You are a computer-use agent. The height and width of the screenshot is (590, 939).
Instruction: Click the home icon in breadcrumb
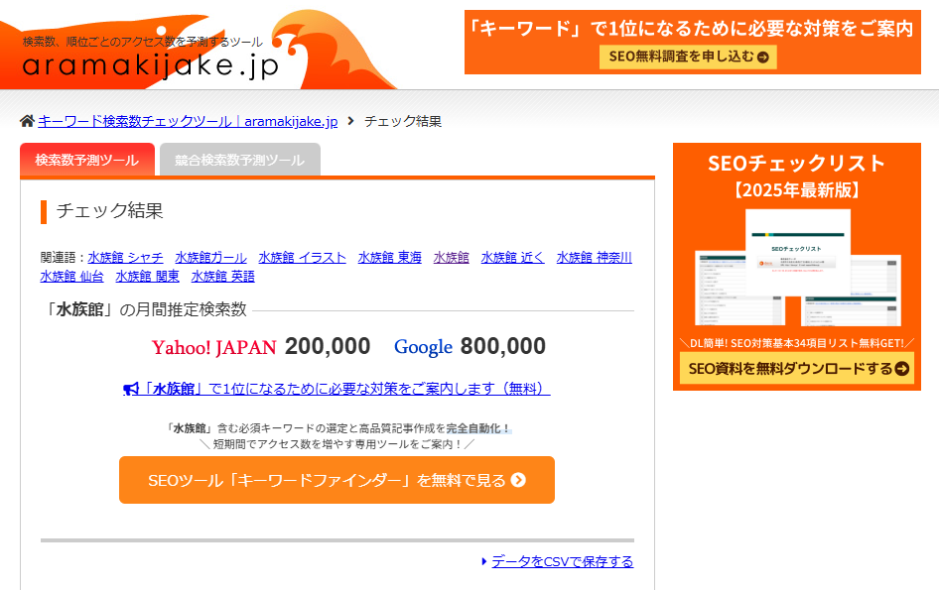[27, 121]
